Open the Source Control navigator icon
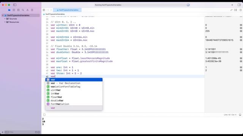Image resolution: width=243 pixels, height=136 pixels. pos(14,10)
